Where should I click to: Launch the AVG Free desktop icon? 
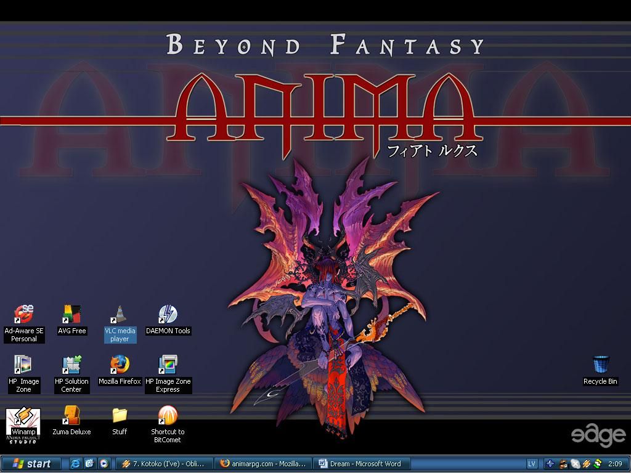[71, 320]
